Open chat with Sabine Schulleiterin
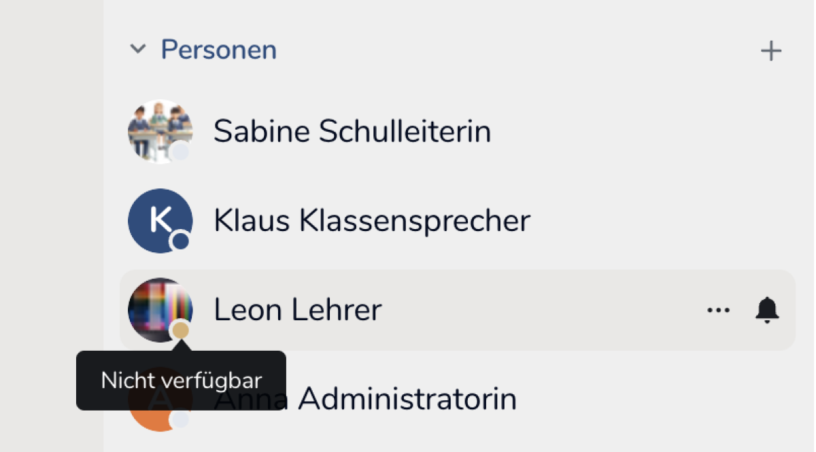This screenshot has height=452, width=816. click(x=352, y=131)
